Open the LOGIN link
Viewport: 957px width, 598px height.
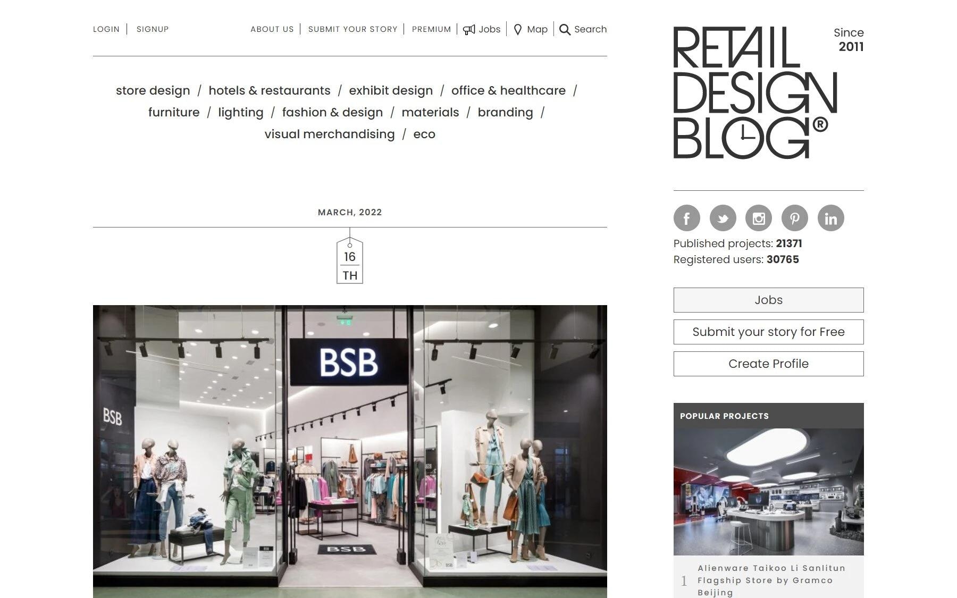(106, 29)
